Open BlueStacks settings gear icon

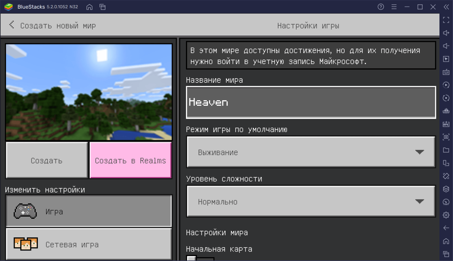point(446,215)
